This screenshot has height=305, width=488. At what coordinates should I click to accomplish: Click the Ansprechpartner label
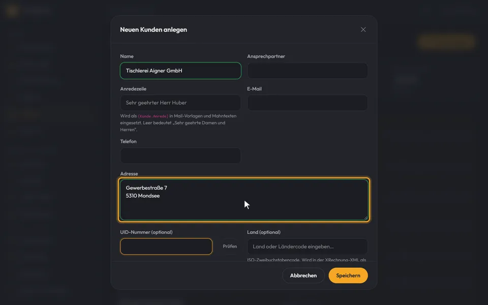[266, 56]
